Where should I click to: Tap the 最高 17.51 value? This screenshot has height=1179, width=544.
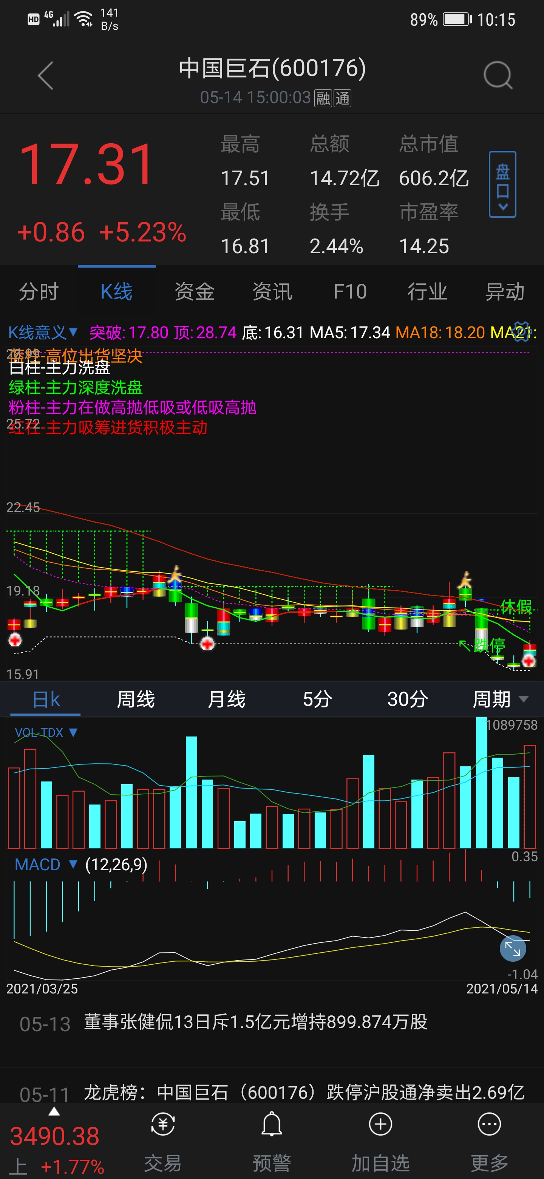tap(245, 178)
